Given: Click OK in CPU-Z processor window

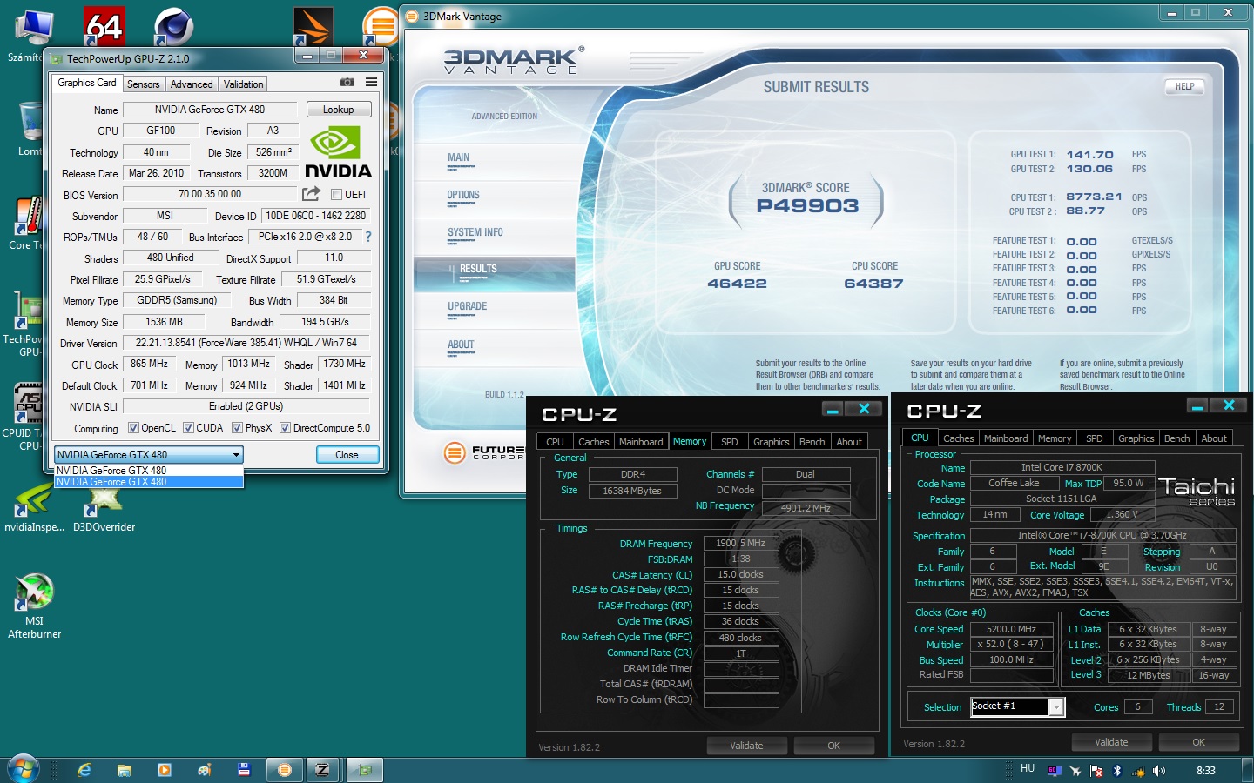Looking at the screenshot, I should click(x=1198, y=742).
